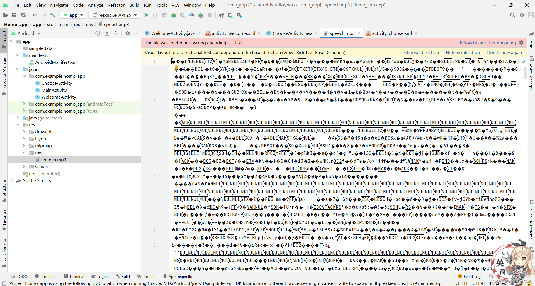
Task: Expand the Gradle Scripts node
Action: coord(12,180)
